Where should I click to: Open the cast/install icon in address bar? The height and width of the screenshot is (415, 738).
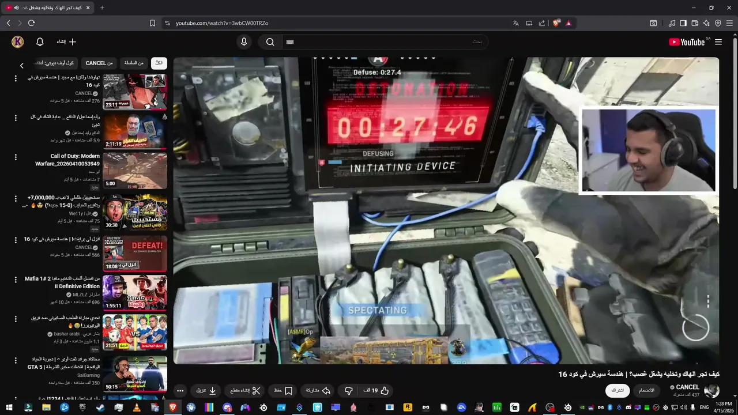529,23
